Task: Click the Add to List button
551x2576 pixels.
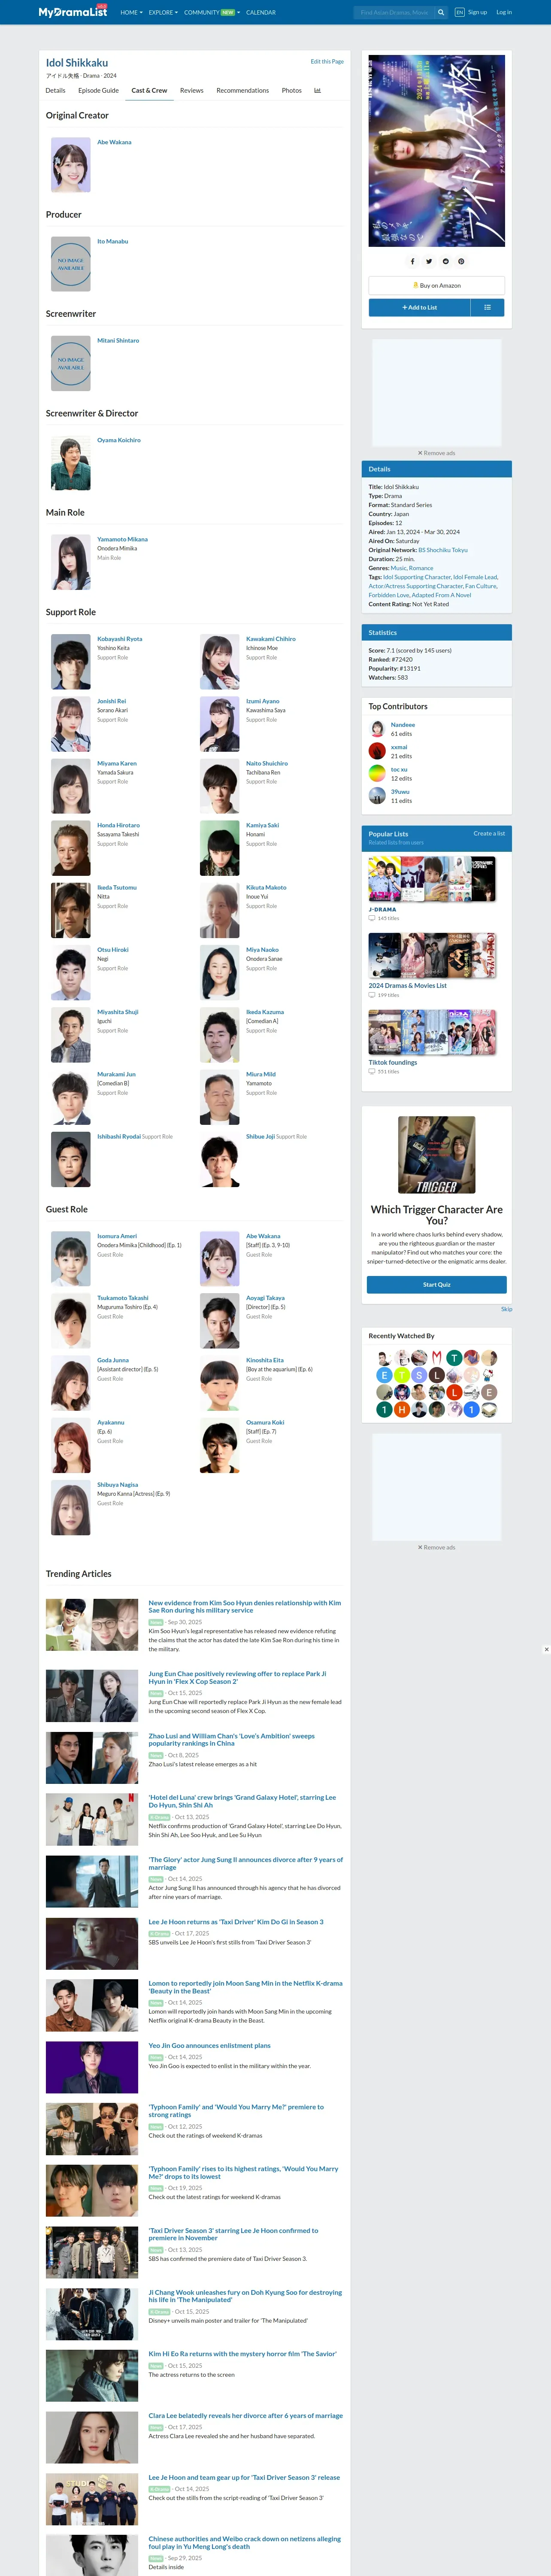Action: [420, 307]
